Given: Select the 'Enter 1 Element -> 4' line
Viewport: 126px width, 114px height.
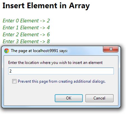Looking at the screenshot, I should click(26, 28).
